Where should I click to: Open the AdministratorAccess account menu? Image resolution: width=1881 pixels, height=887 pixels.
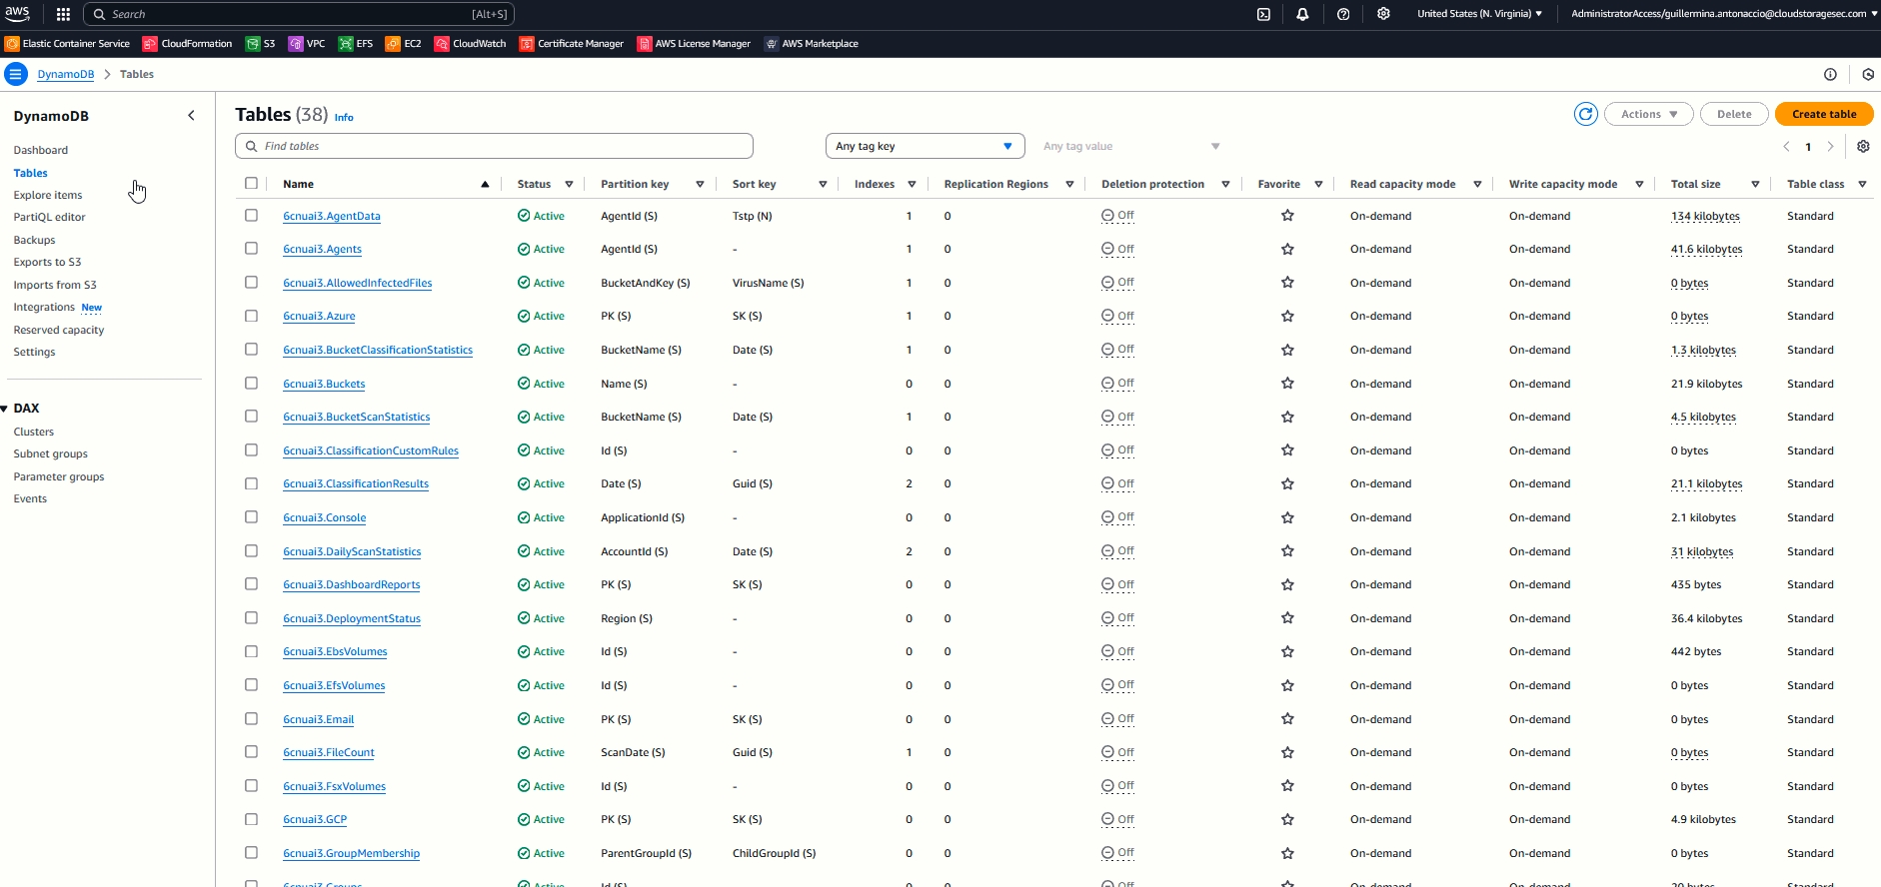pos(1724,14)
